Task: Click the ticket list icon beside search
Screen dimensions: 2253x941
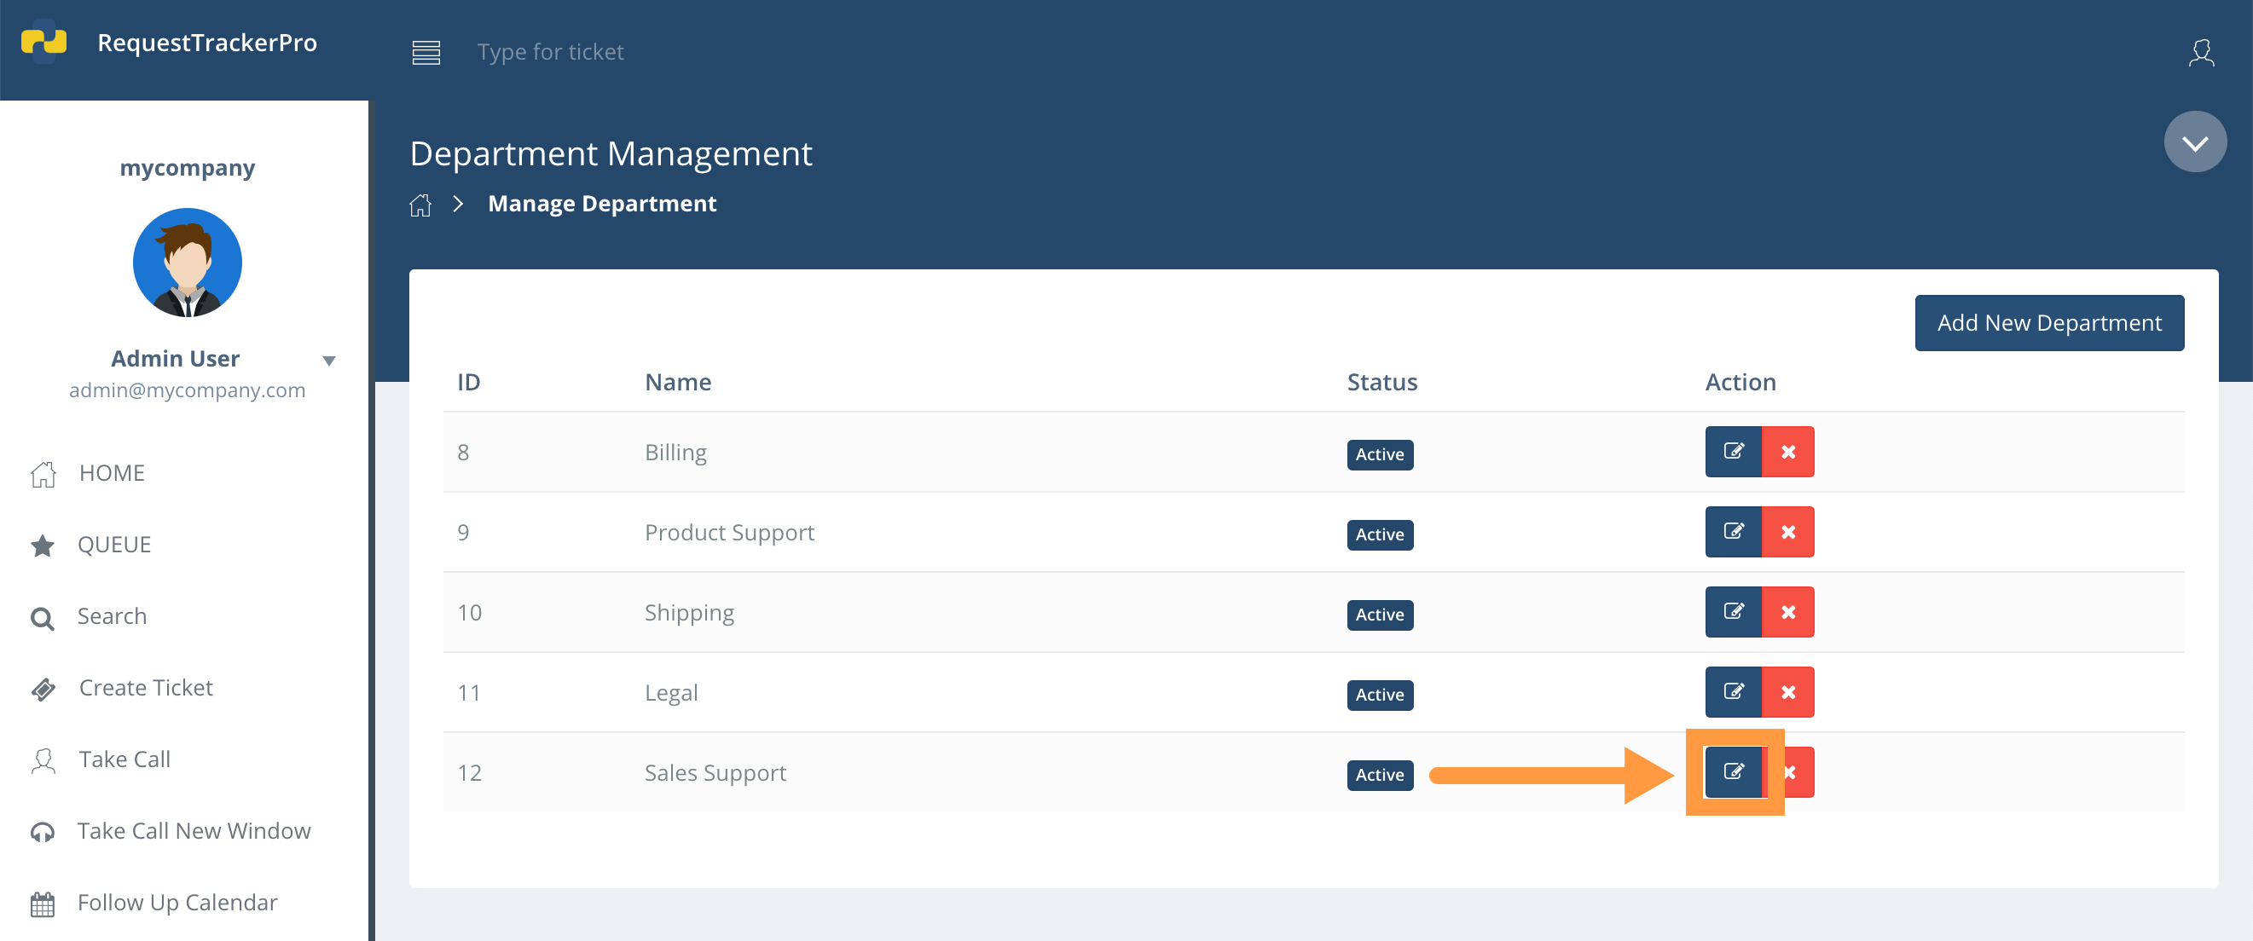Action: (426, 52)
